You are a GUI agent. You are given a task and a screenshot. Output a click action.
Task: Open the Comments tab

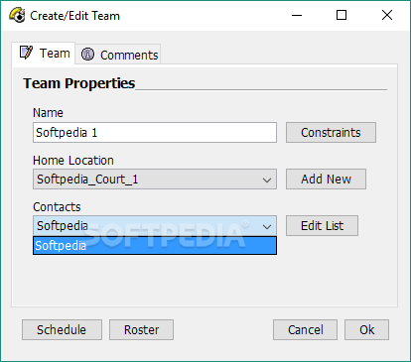click(118, 54)
